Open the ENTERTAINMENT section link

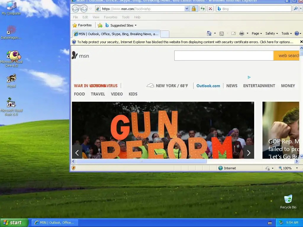point(259,86)
